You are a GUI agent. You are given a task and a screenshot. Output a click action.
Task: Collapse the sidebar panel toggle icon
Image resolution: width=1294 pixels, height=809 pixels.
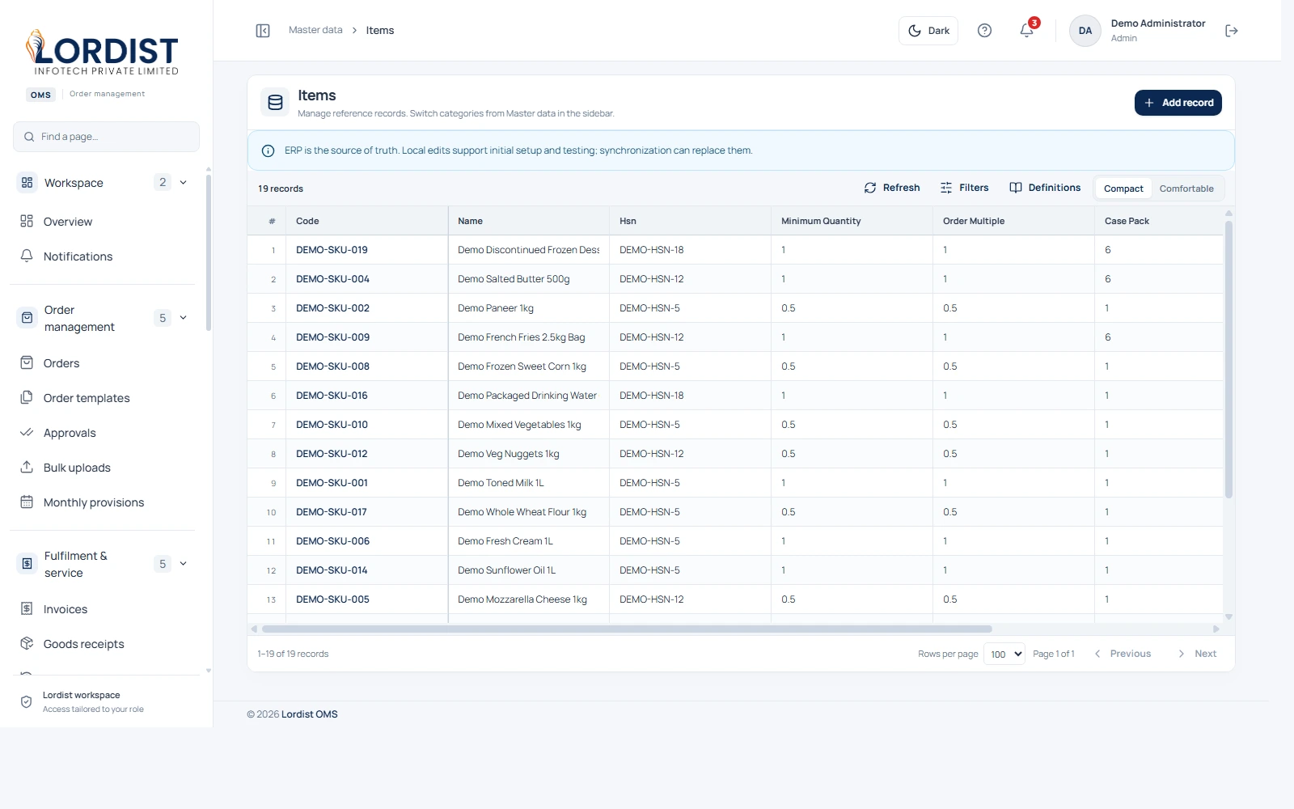coord(263,31)
